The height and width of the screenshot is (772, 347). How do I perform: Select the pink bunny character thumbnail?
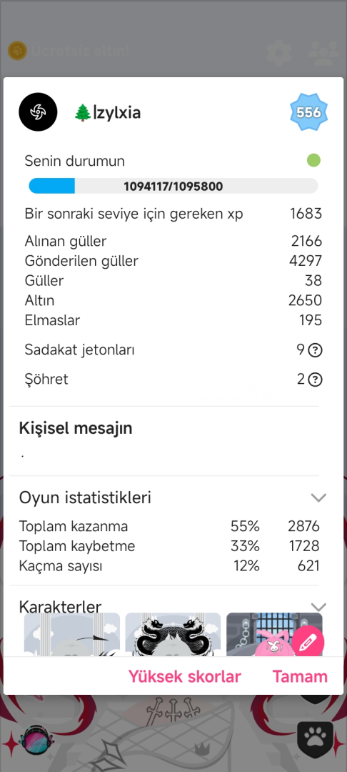pyautogui.click(x=274, y=635)
